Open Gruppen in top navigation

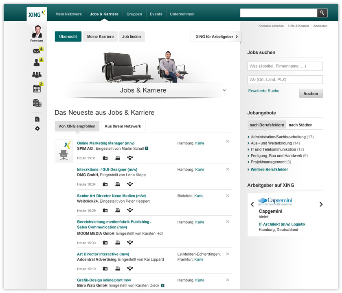click(x=134, y=14)
